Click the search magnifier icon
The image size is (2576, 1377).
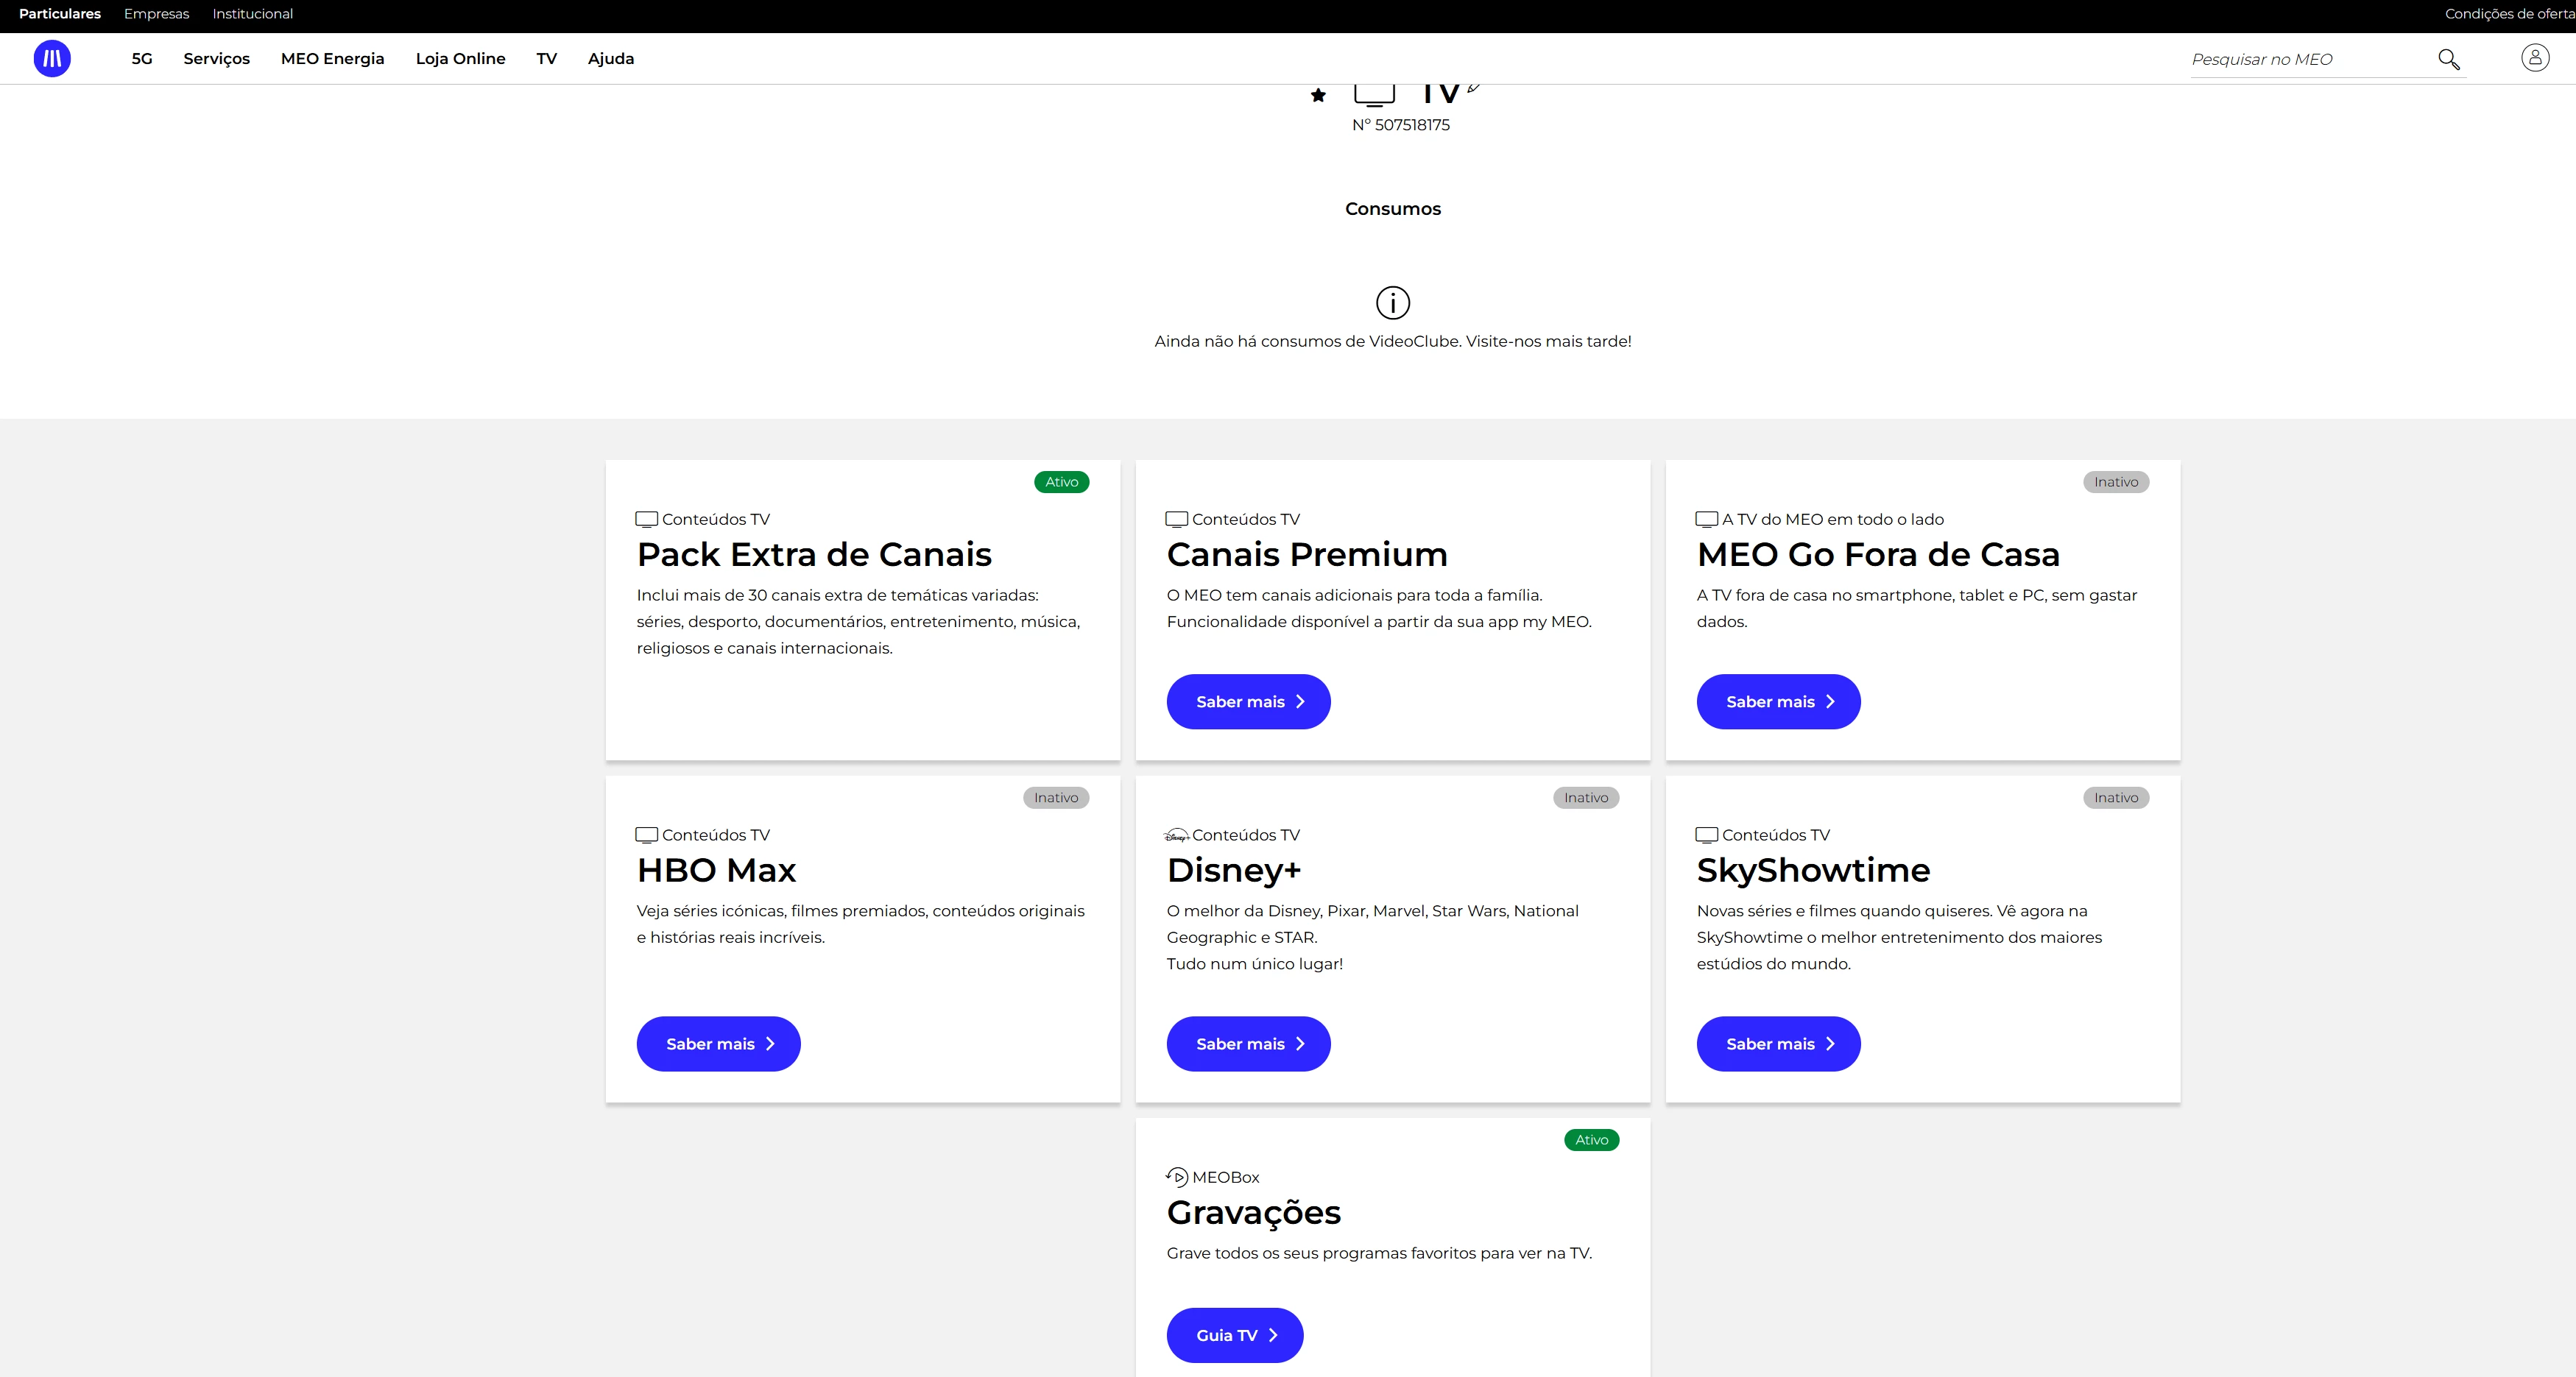tap(2448, 59)
